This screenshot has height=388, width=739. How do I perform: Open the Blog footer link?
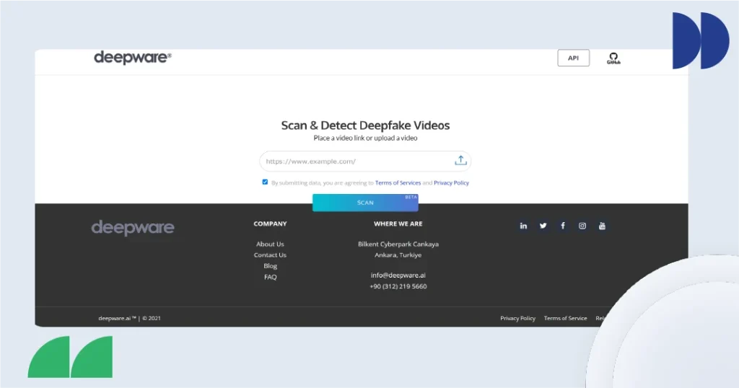tap(270, 265)
